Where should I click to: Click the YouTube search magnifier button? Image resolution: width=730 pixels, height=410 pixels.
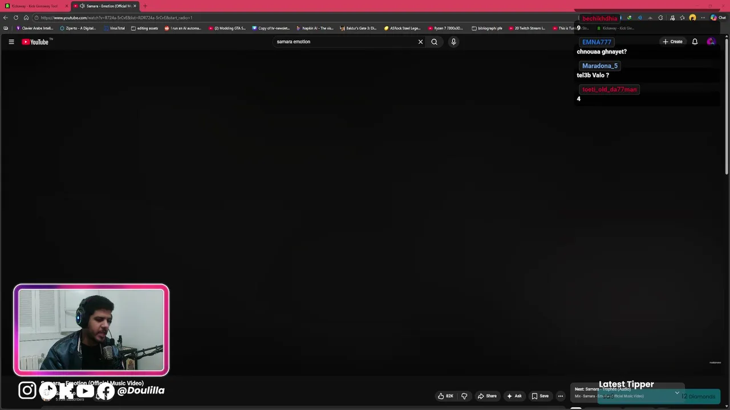coord(434,42)
